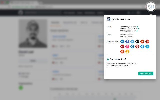This screenshot has width=160, height=100.
Task: Click the Gravatar power-symbol icon
Action: pos(132,46)
